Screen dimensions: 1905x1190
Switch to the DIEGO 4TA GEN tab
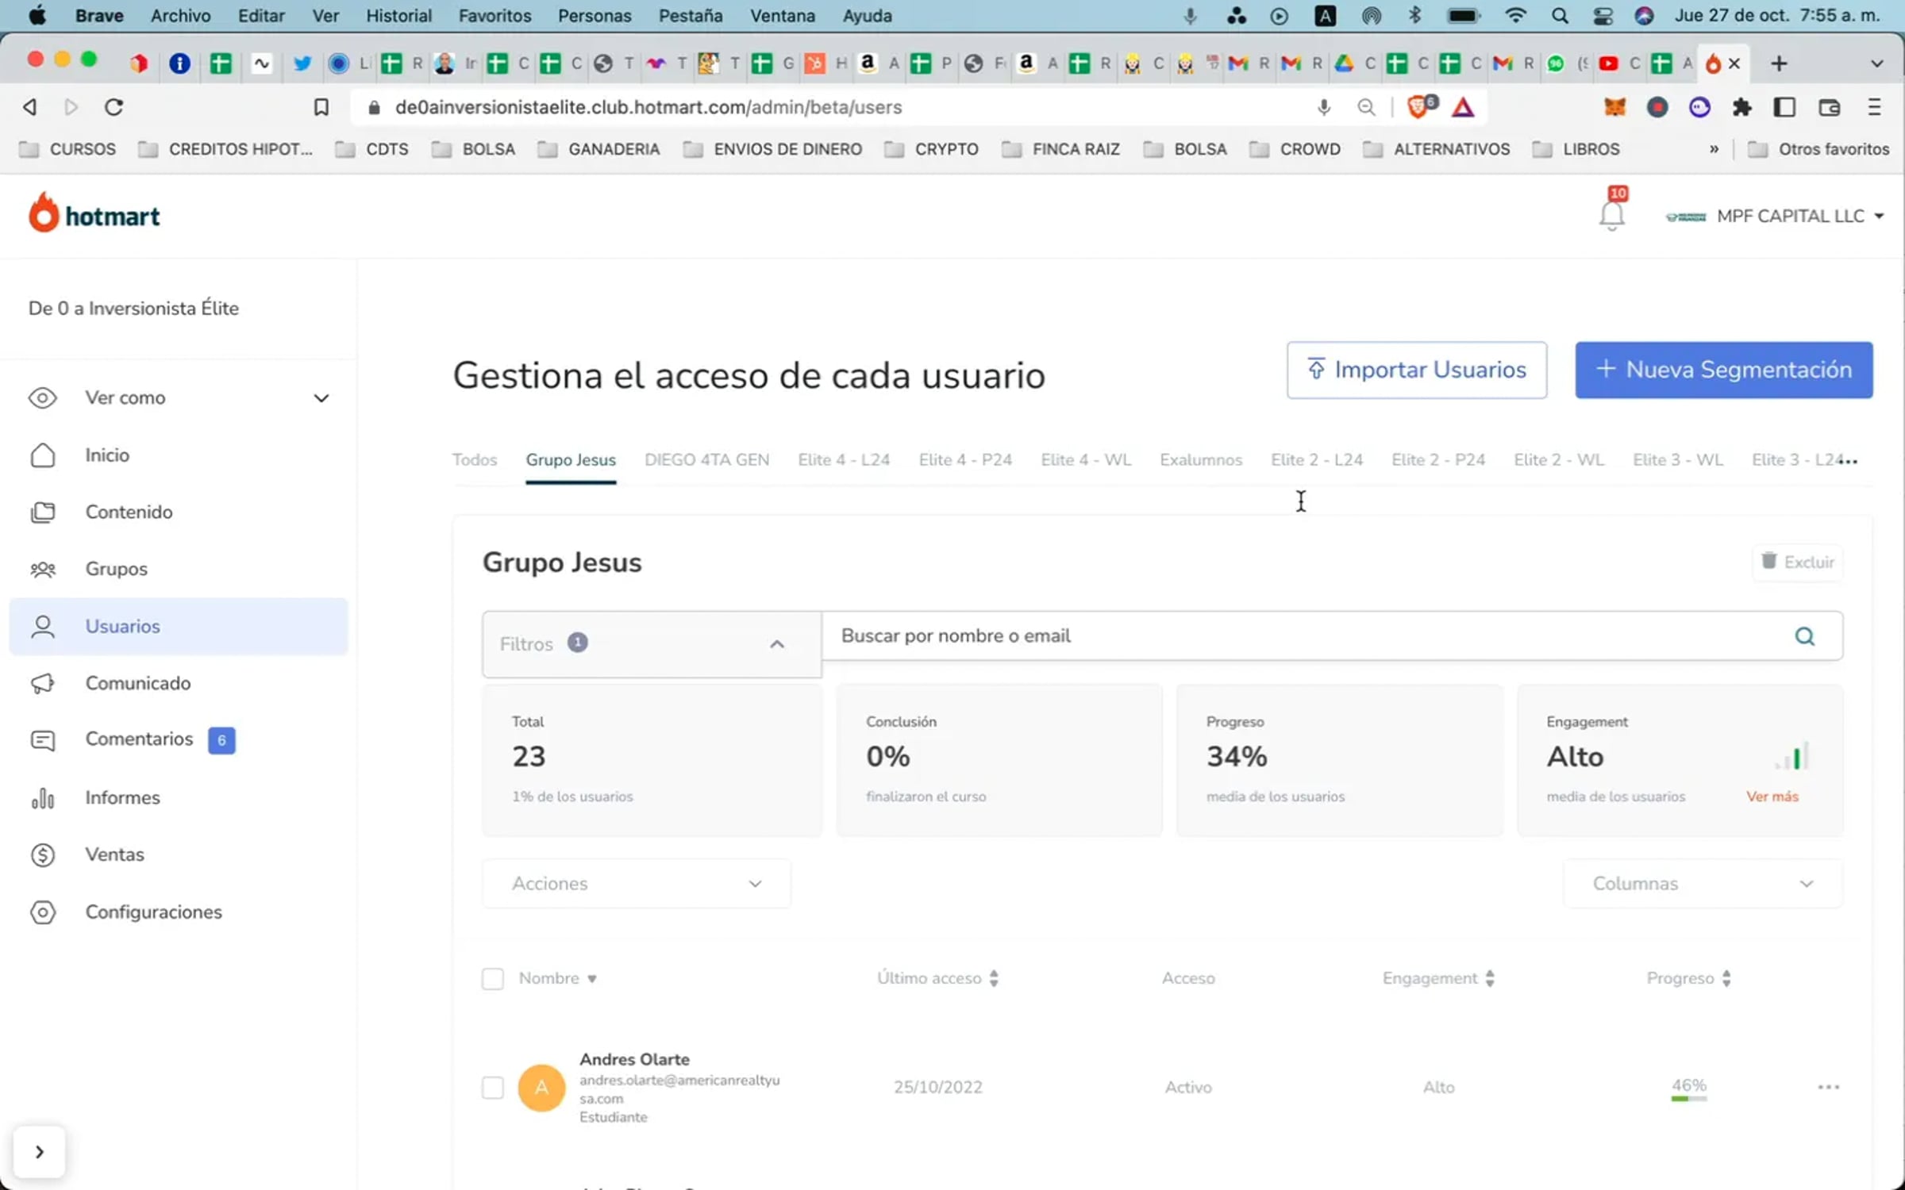tap(706, 459)
